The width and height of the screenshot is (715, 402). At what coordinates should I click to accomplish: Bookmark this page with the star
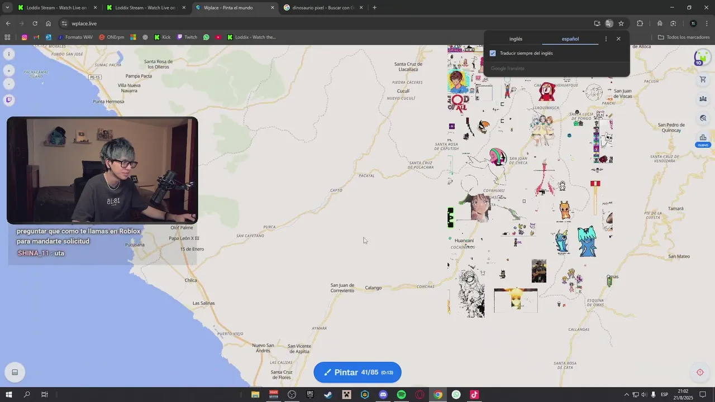tap(621, 23)
